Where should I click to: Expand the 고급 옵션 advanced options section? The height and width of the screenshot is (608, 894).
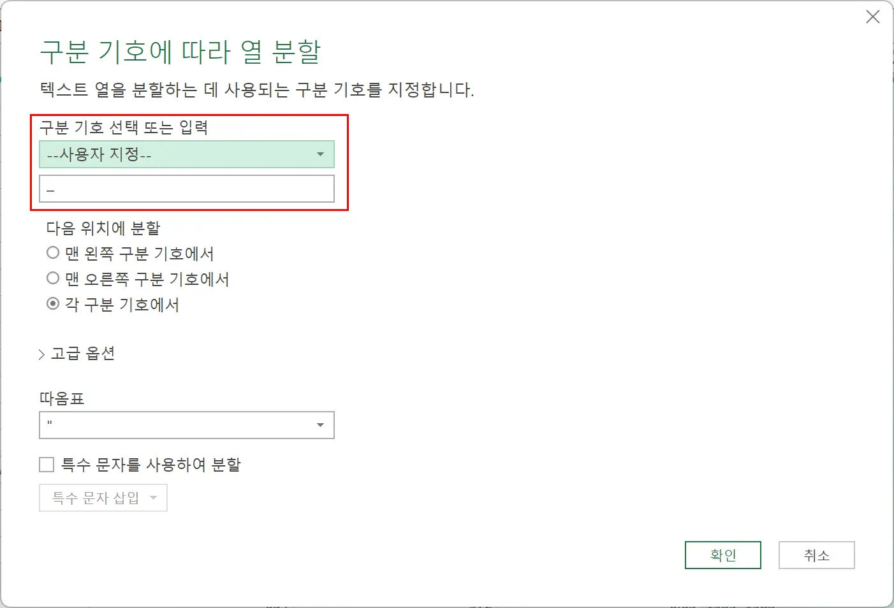coord(77,353)
